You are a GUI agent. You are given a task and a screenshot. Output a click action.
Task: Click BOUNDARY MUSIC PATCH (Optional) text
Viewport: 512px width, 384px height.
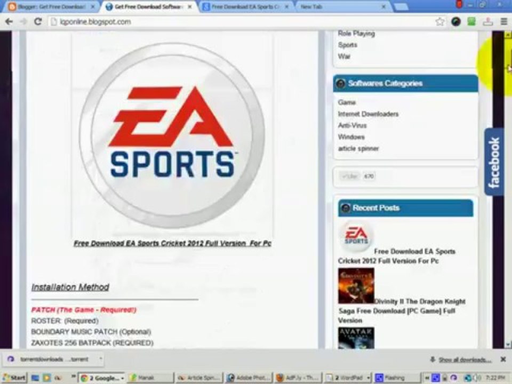point(91,332)
